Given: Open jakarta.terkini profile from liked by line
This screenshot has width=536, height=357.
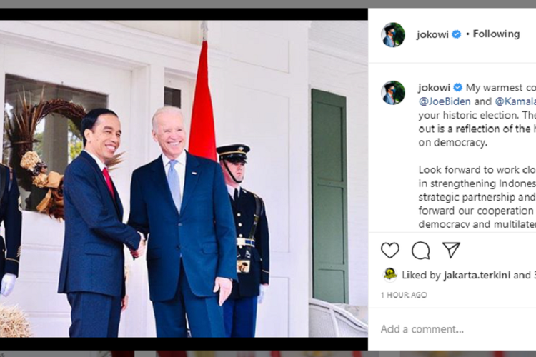Looking at the screenshot, I should [x=477, y=275].
